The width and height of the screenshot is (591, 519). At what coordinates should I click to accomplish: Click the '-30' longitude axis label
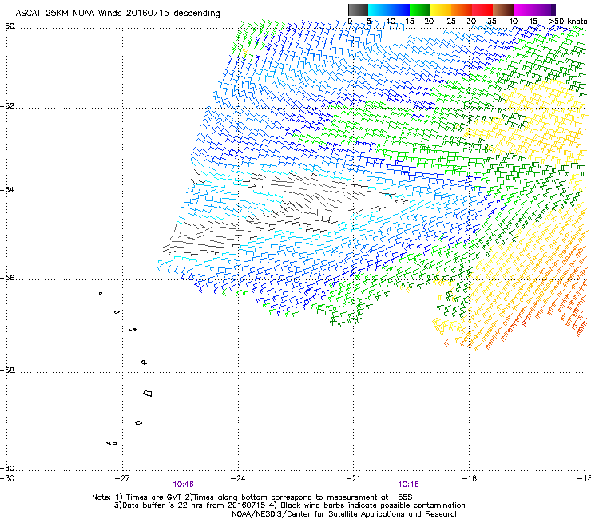pos(7,478)
